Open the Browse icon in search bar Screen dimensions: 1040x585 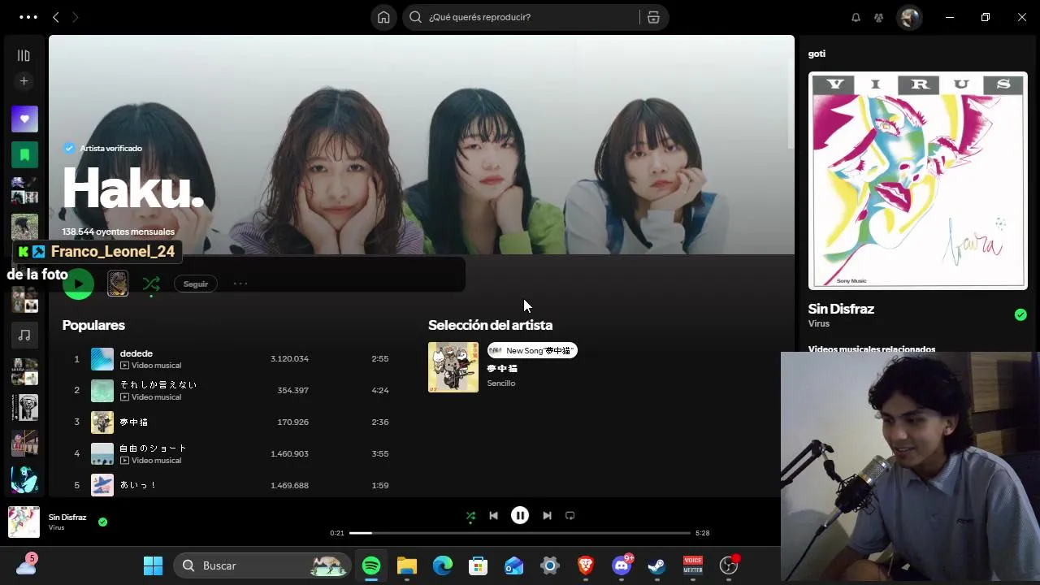653,17
